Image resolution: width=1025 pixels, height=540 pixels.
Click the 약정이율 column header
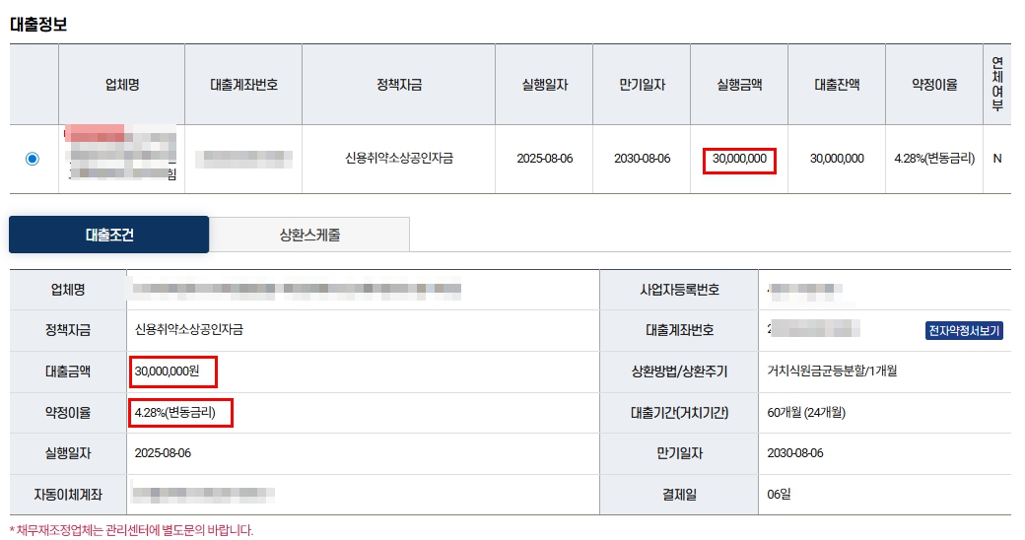point(934,85)
